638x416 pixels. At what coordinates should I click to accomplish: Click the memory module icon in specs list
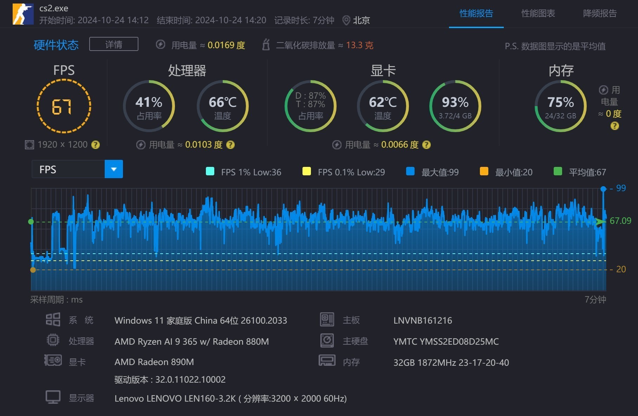pos(327,360)
